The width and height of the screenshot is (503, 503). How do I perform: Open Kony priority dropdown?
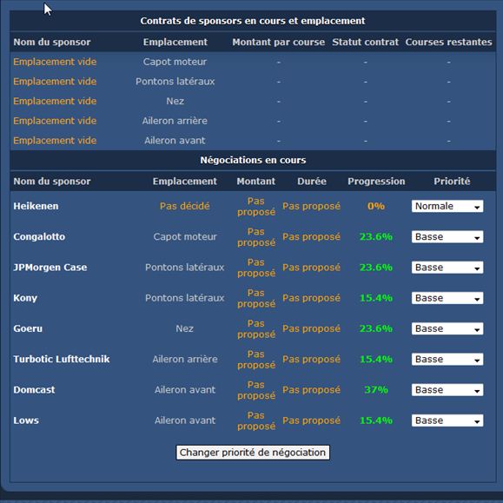[x=447, y=298]
